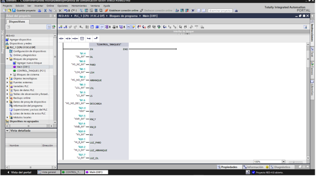Click Agregar dispositivo in project tree
This screenshot has height=177, width=316.
click(21, 40)
